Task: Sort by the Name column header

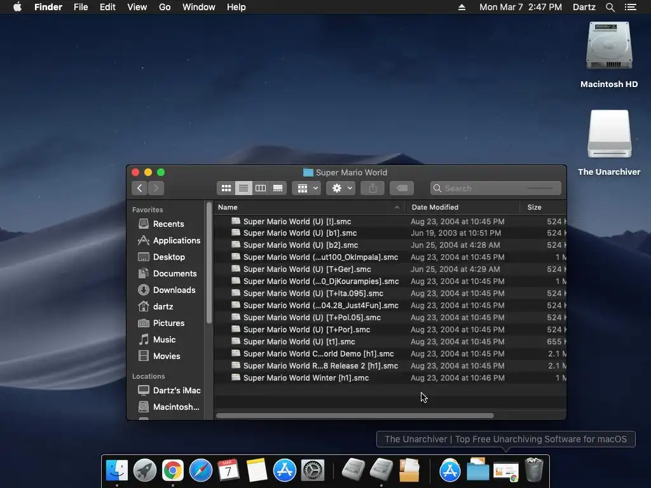Action: click(x=309, y=207)
